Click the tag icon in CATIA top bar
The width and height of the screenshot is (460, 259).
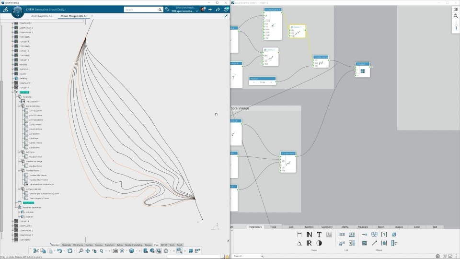(x=167, y=10)
